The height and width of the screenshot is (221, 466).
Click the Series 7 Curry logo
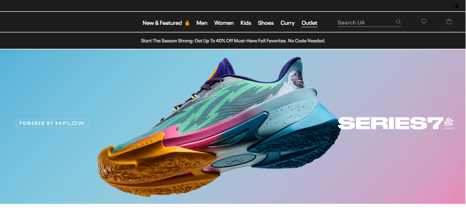pyautogui.click(x=396, y=123)
